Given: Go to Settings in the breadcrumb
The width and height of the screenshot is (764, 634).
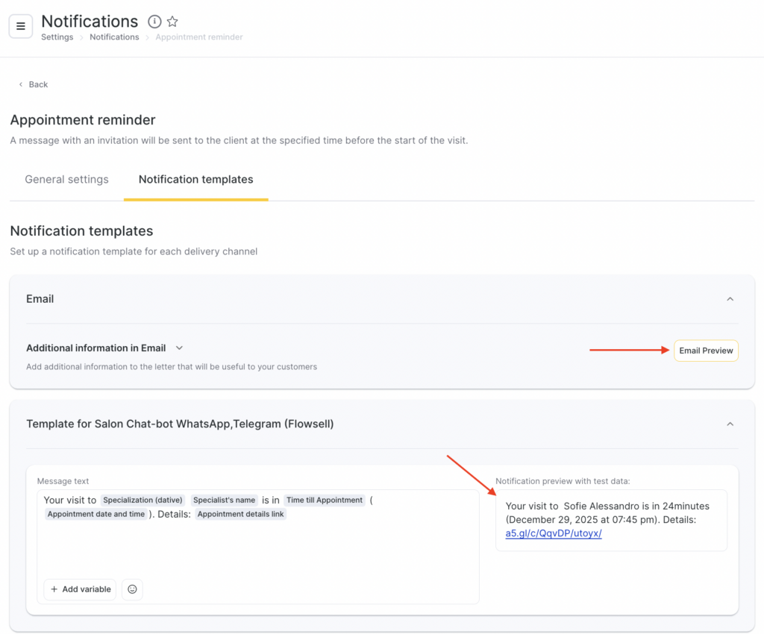Looking at the screenshot, I should [57, 37].
